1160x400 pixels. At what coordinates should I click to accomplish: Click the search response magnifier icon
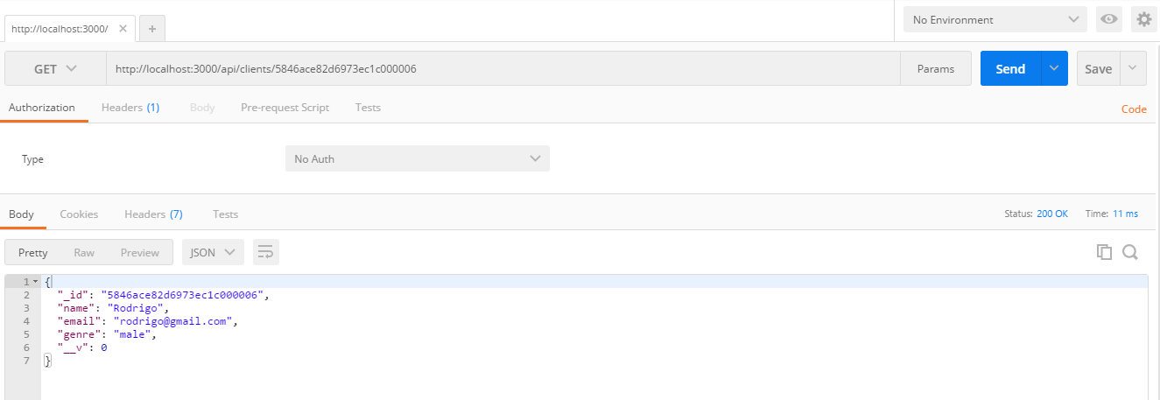pos(1130,252)
